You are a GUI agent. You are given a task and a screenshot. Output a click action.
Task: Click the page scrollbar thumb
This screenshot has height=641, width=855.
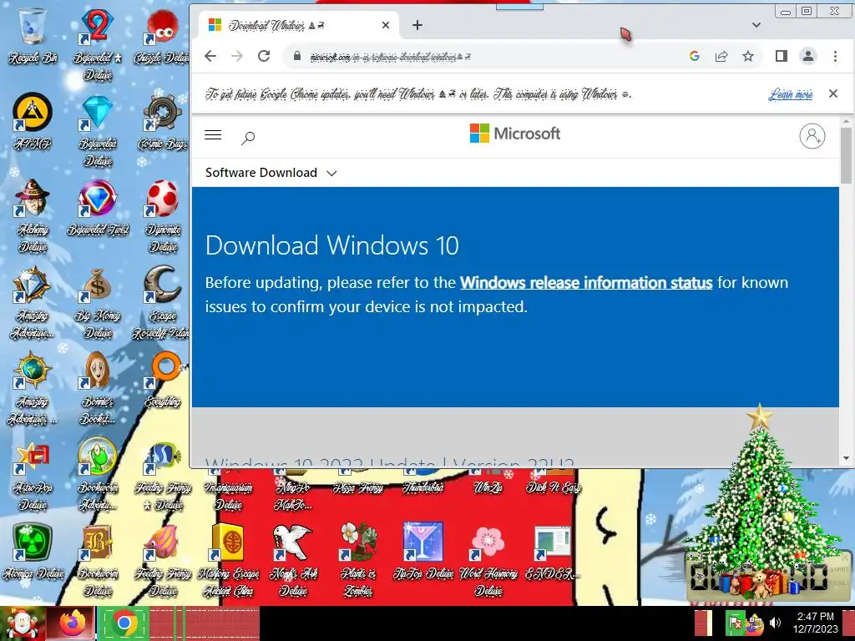point(846,155)
